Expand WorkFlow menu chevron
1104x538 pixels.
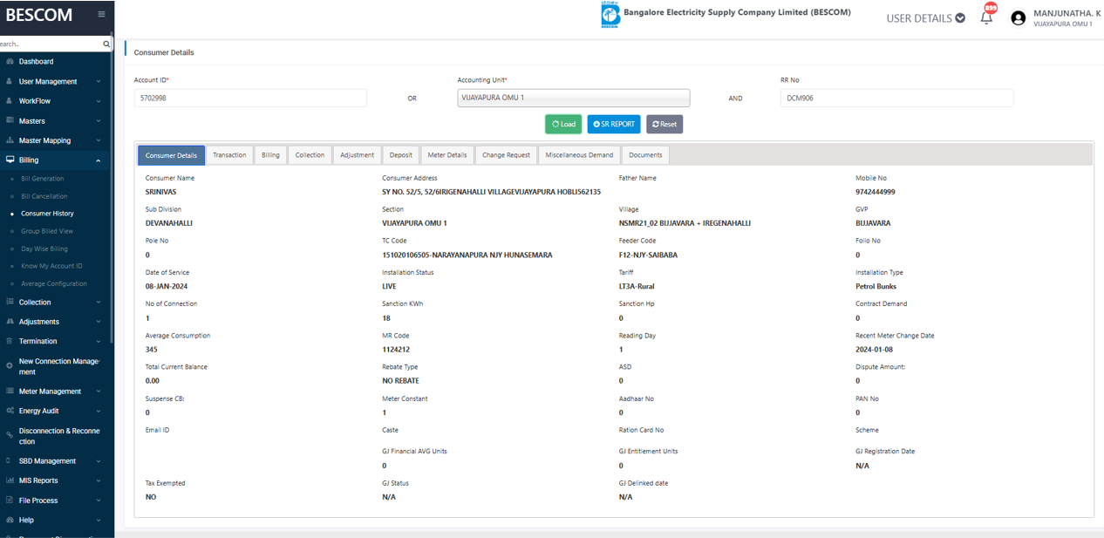[x=99, y=101]
